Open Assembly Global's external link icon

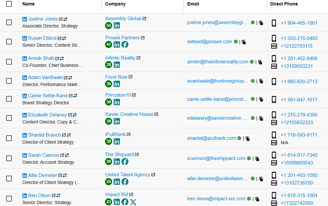(144, 18)
